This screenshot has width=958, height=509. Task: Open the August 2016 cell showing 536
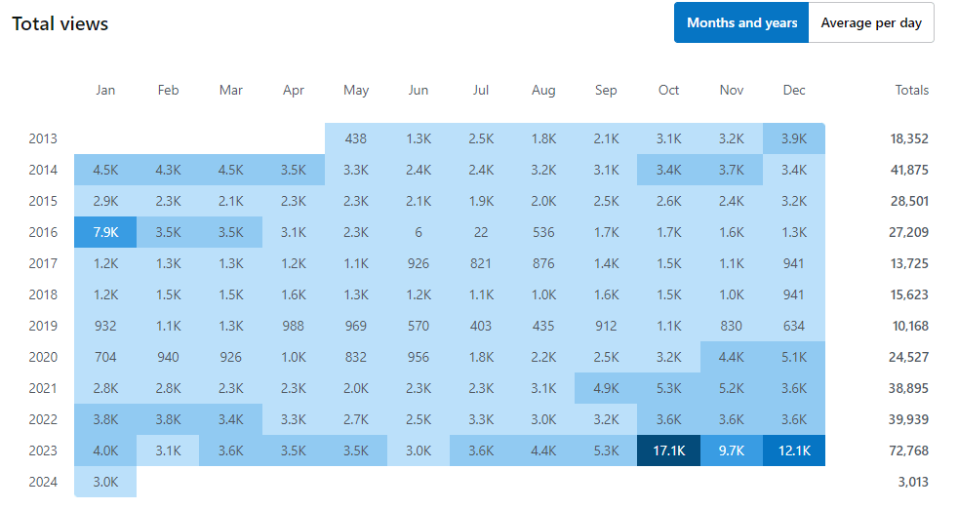(x=543, y=232)
